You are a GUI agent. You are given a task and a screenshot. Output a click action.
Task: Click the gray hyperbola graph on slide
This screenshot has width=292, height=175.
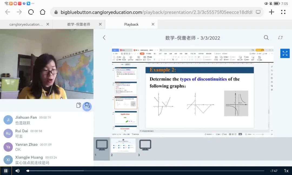236,103
